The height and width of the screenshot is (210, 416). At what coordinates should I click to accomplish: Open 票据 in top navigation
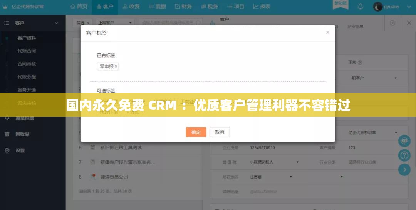pyautogui.click(x=157, y=7)
